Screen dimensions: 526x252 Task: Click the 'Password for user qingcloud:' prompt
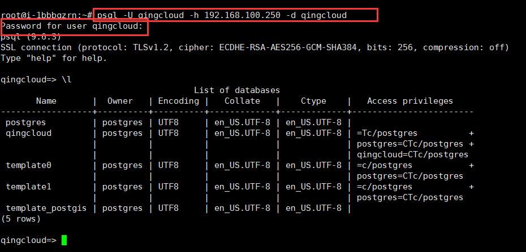(72, 26)
